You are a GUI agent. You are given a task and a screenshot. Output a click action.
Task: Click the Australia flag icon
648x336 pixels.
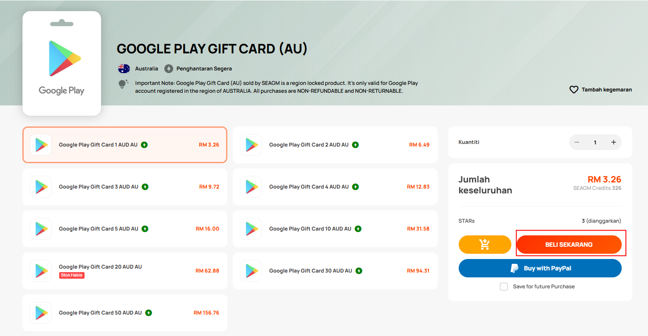(x=124, y=69)
